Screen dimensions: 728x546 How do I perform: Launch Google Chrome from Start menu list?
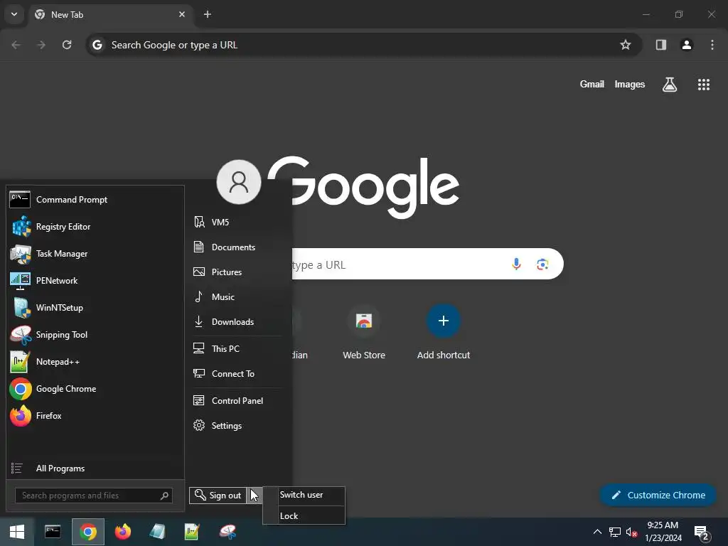(x=95, y=389)
